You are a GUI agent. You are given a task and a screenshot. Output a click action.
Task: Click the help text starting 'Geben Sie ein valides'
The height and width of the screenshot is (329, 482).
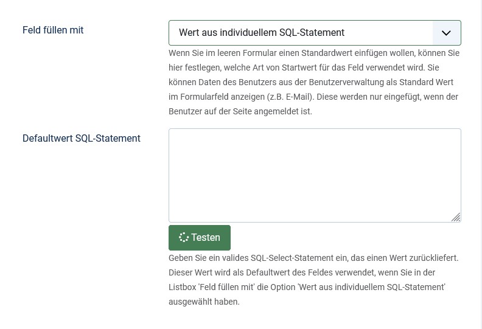[x=313, y=280]
